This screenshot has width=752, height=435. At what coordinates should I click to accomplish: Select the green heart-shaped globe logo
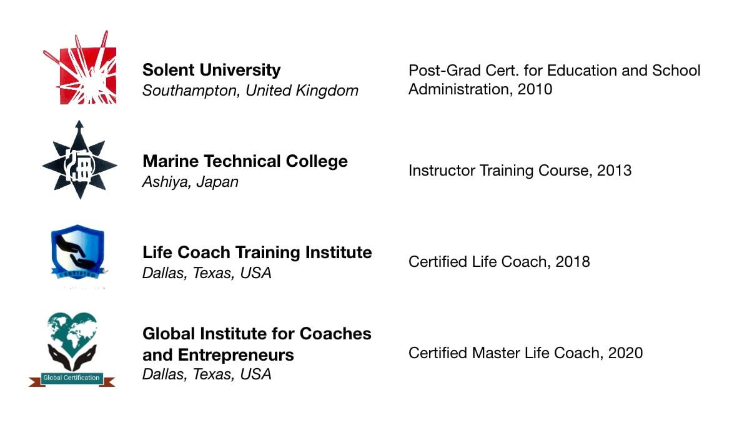(72, 334)
